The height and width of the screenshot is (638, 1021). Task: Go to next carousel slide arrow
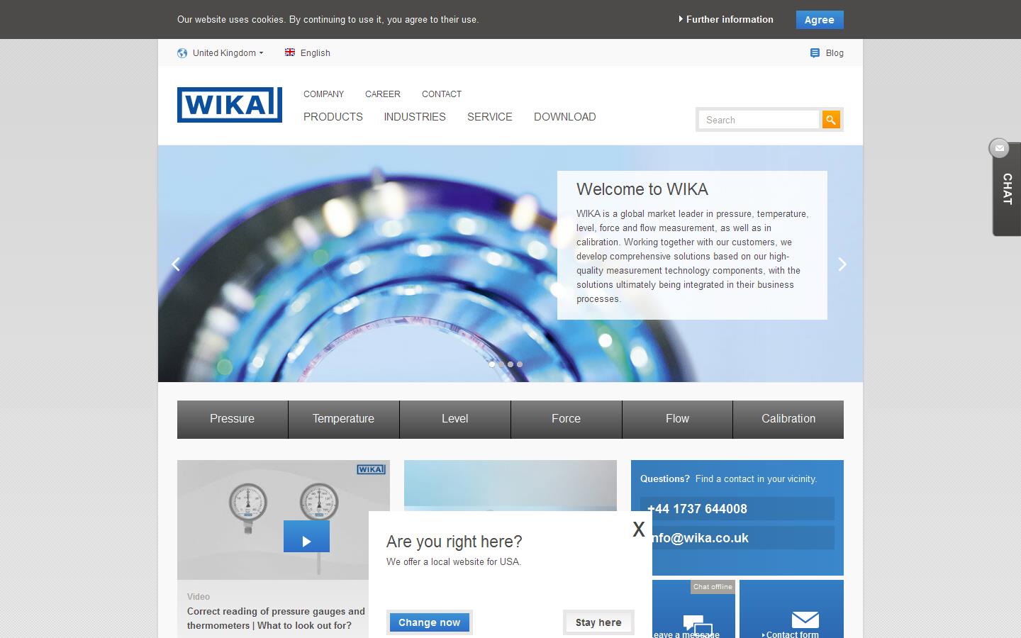click(x=842, y=264)
